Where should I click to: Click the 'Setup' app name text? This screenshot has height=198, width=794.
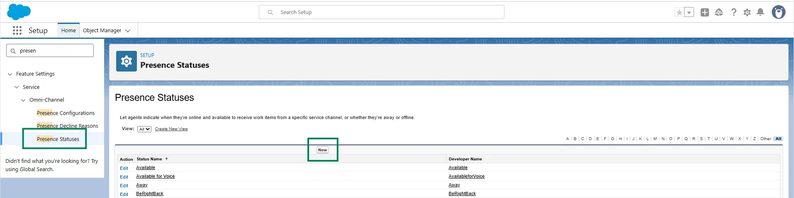[x=38, y=31]
